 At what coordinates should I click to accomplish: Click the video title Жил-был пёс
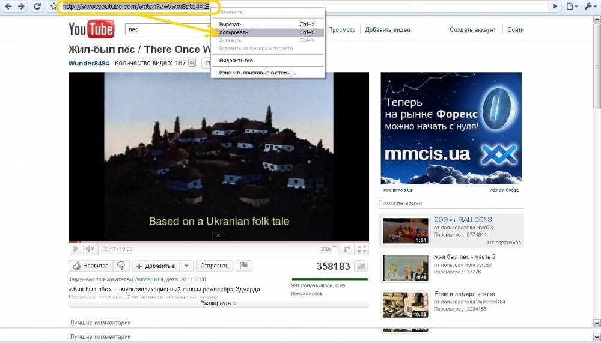point(139,49)
